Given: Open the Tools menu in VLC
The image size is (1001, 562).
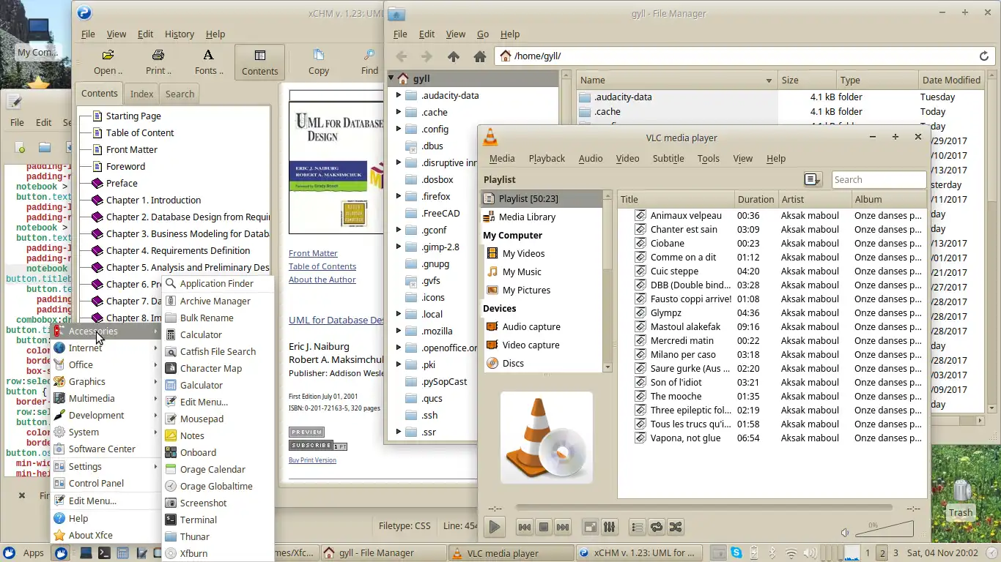Looking at the screenshot, I should (708, 158).
